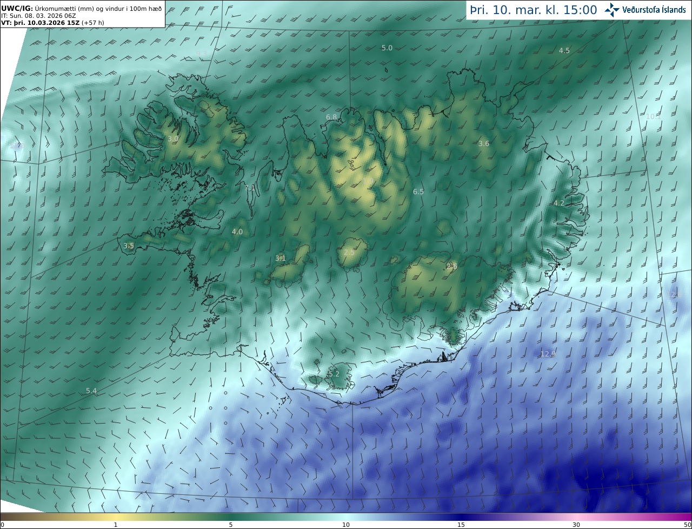Click the map value 5.4
This screenshot has width=692, height=529.
(x=91, y=391)
